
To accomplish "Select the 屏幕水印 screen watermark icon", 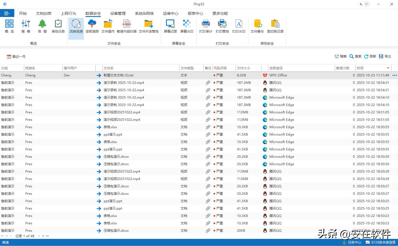I will click(x=187, y=26).
